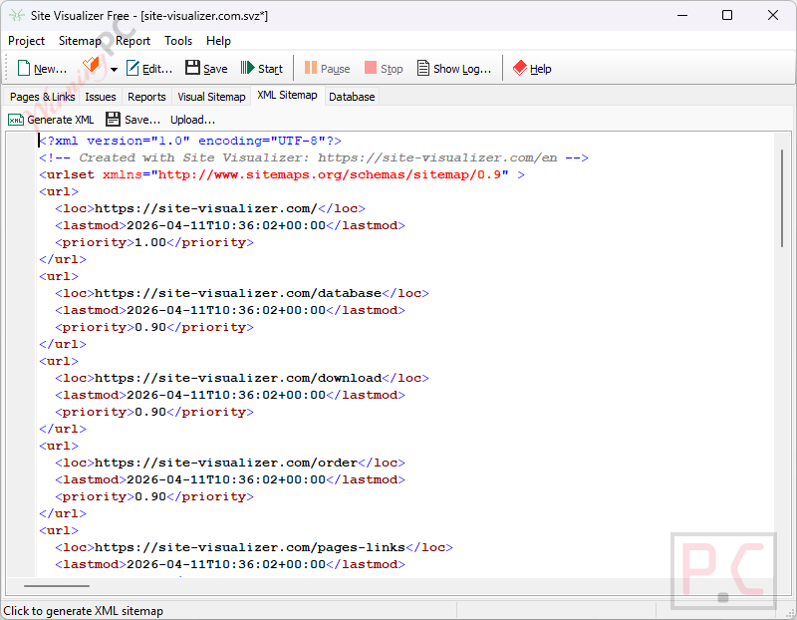797x620 pixels.
Task: Click the loc line for site-visualizer.com/order
Action: 230,463
